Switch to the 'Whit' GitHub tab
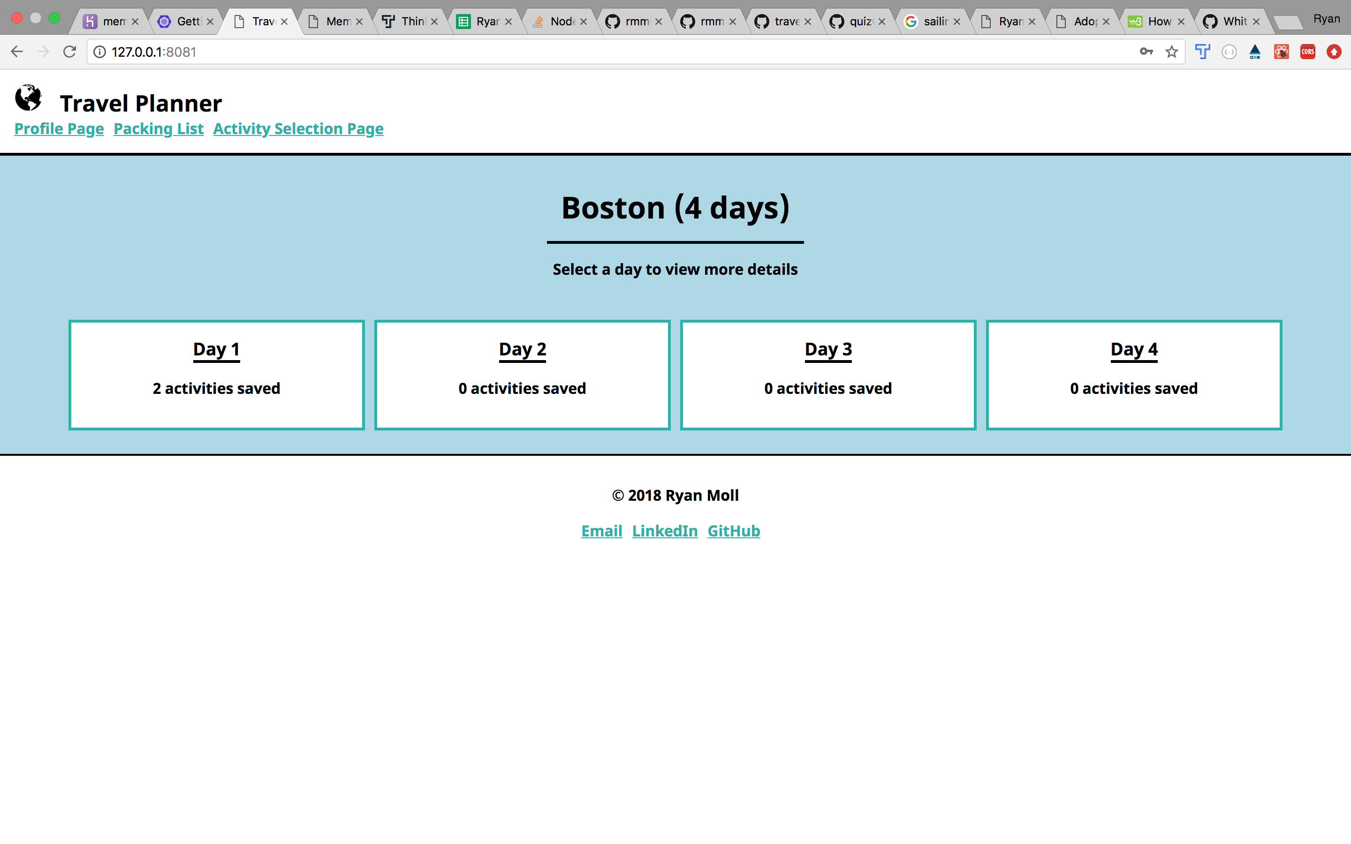The height and width of the screenshot is (844, 1351). click(1232, 21)
